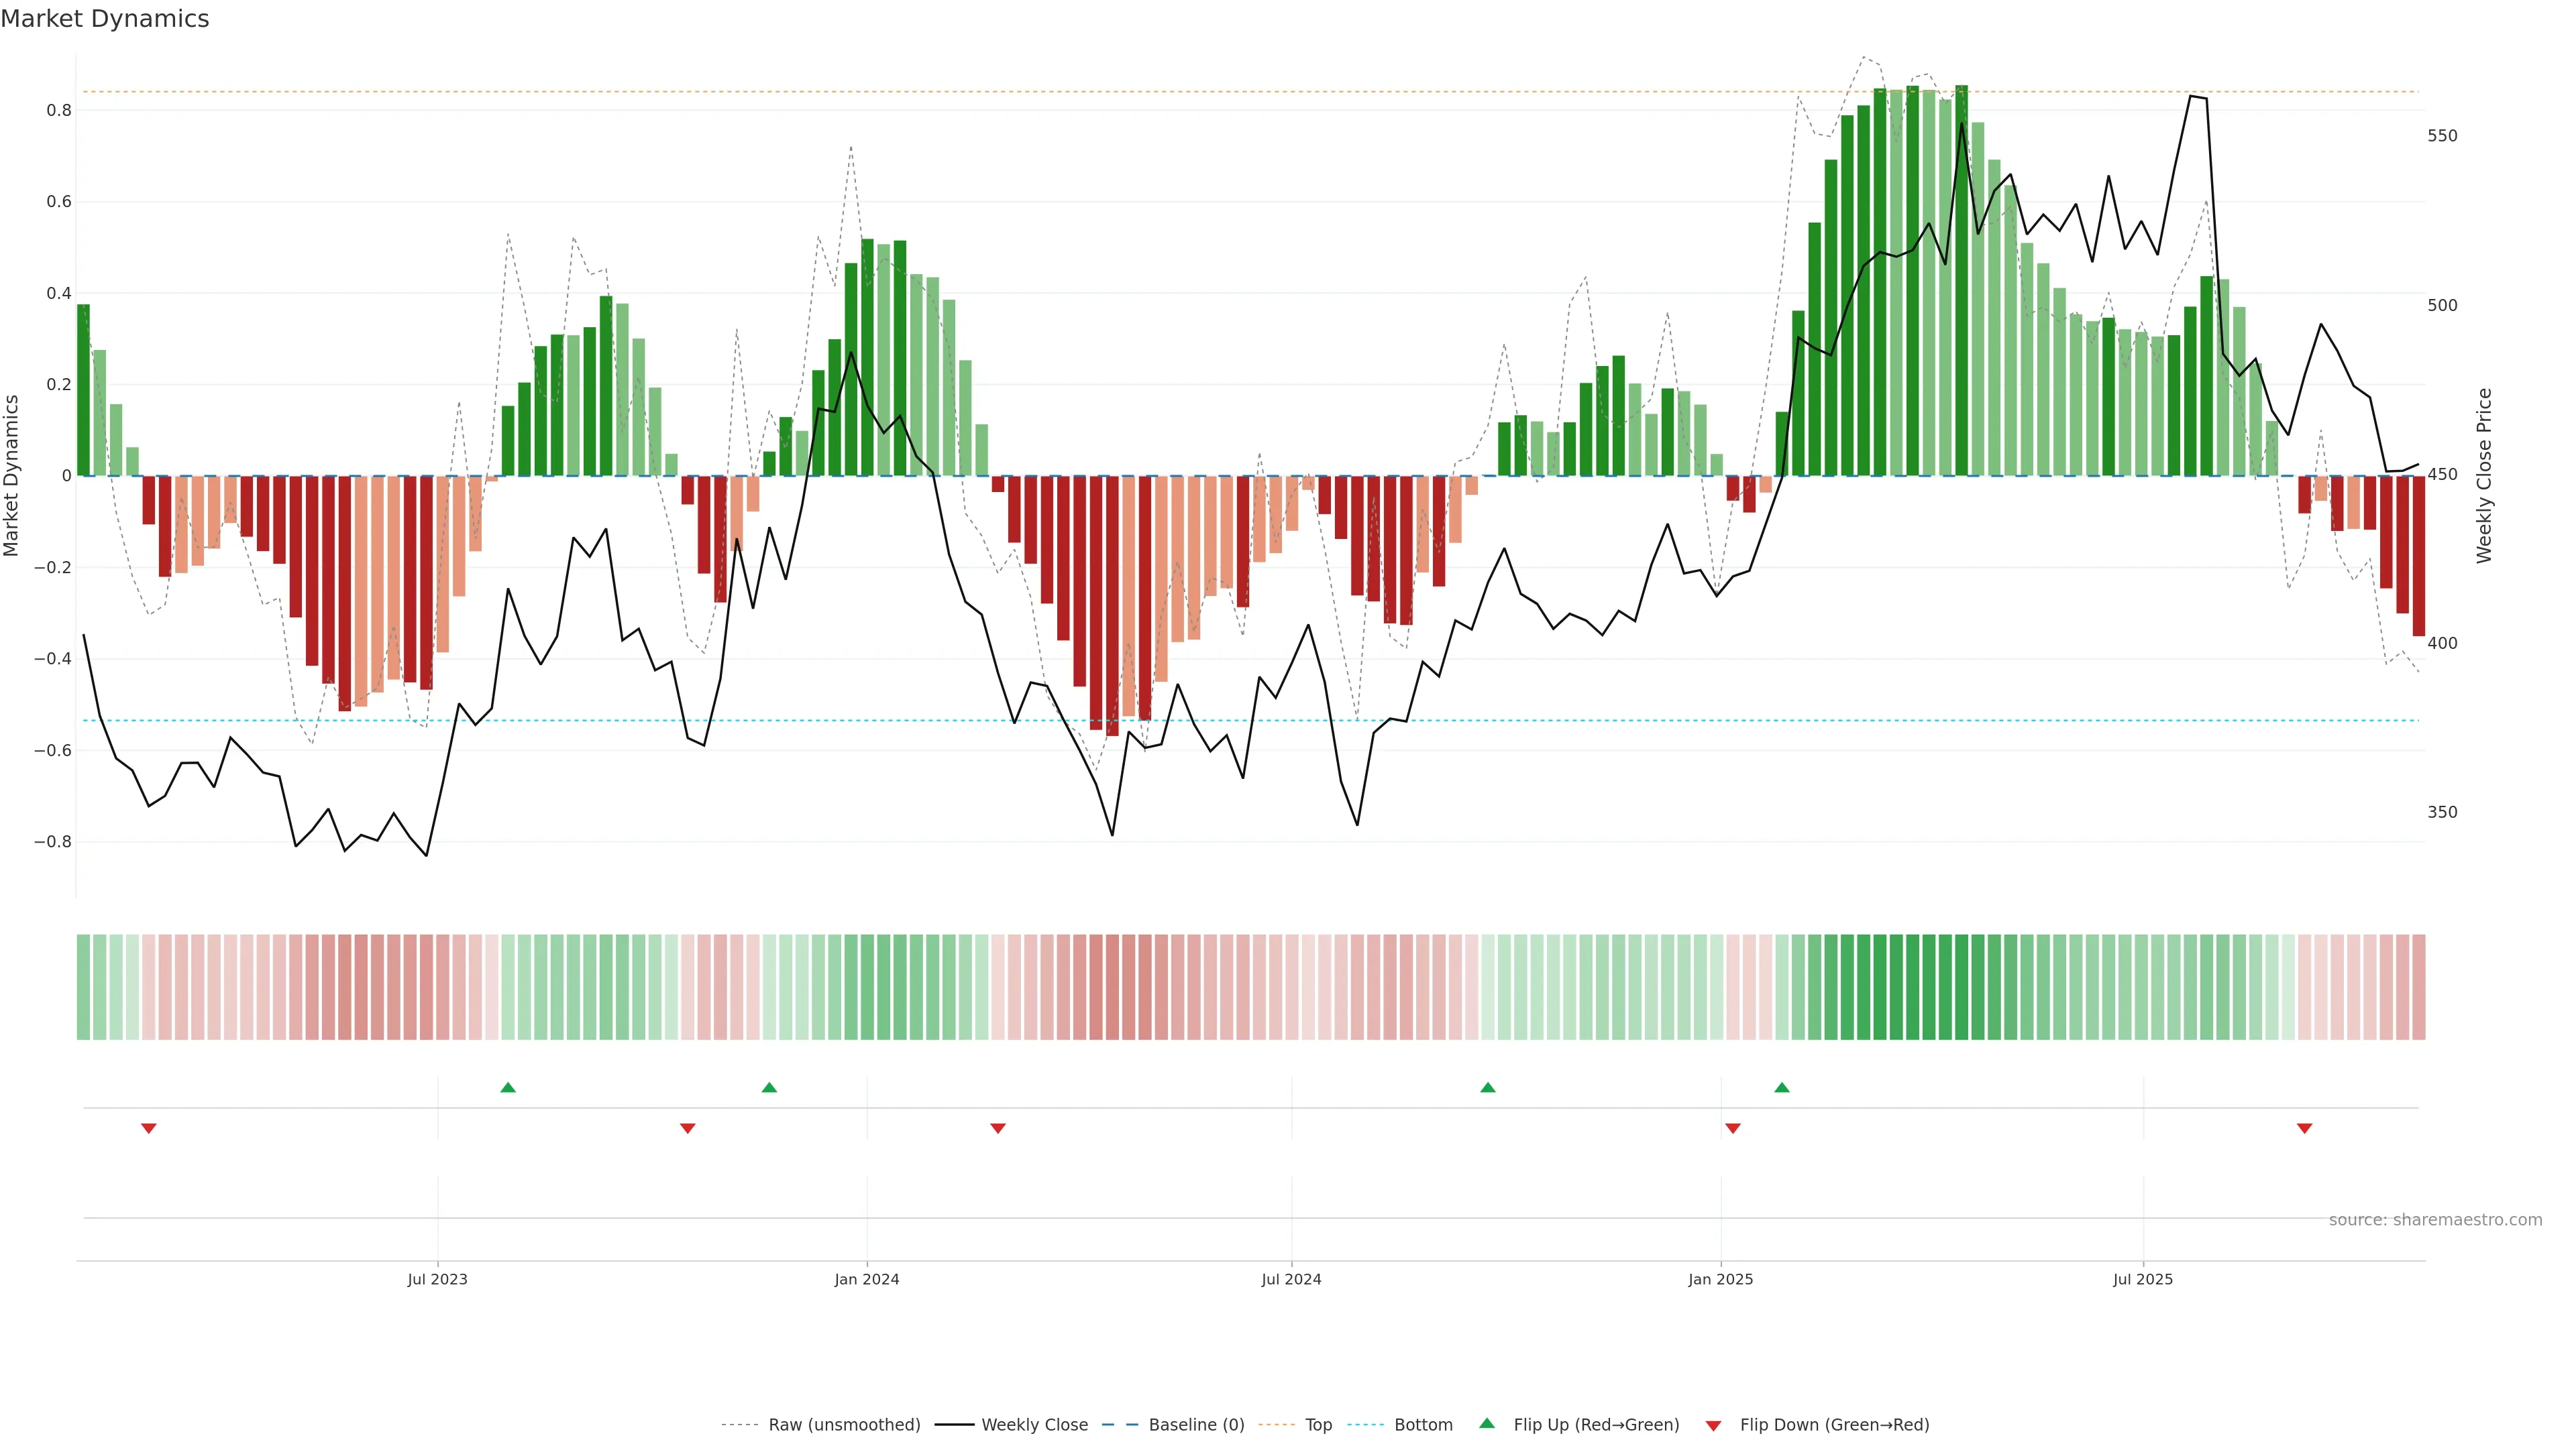Click the Weekly Close Price axis title

pos(2485,476)
